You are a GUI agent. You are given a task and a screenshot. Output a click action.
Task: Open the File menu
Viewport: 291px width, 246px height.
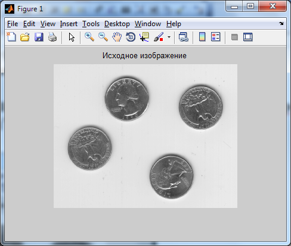pyautogui.click(x=13, y=24)
